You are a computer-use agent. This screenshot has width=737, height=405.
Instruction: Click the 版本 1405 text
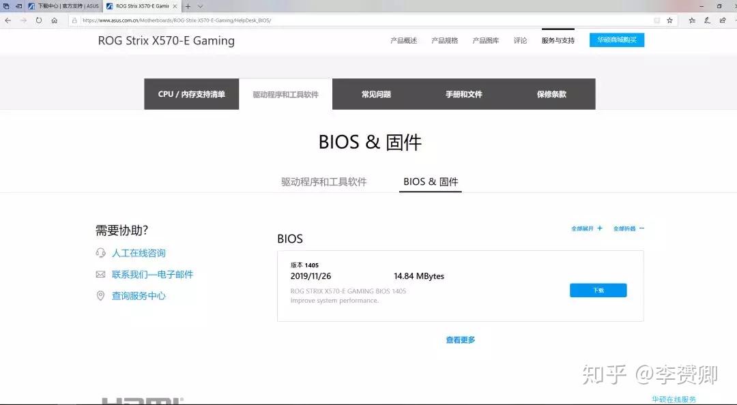[304, 265]
